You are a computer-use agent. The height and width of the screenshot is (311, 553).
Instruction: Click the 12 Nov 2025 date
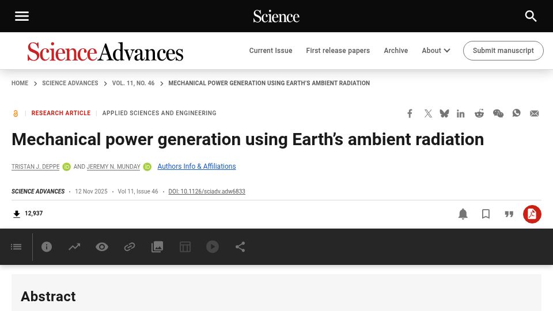91,191
